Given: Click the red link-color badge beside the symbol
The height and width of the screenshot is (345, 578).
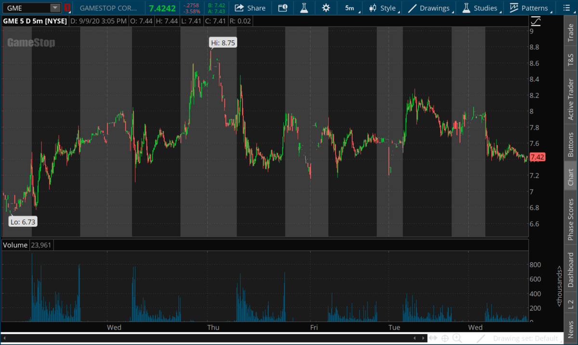Looking at the screenshot, I should point(67,8).
